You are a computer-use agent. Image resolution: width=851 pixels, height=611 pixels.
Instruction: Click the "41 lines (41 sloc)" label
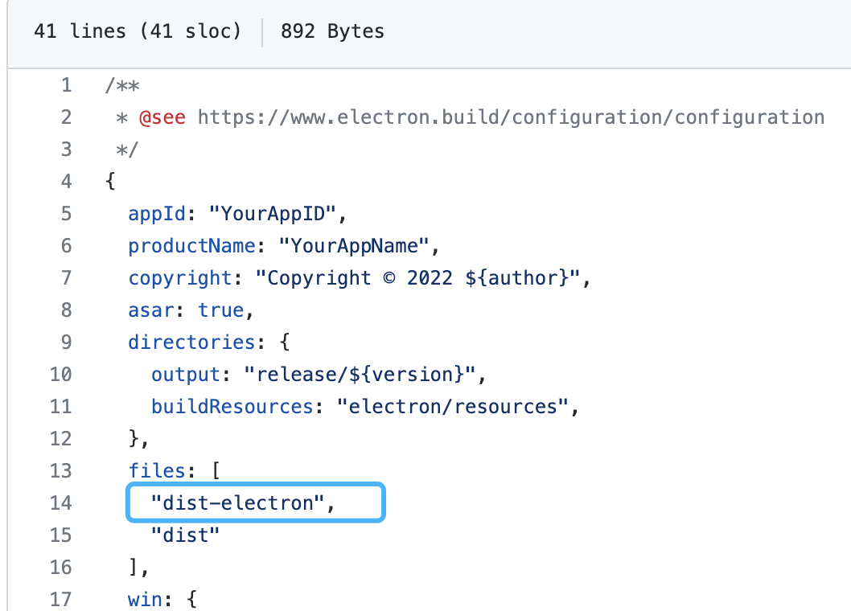137,31
